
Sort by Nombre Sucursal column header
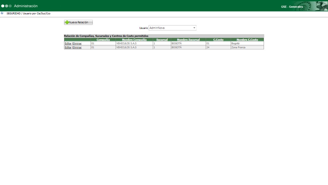tap(188, 39)
